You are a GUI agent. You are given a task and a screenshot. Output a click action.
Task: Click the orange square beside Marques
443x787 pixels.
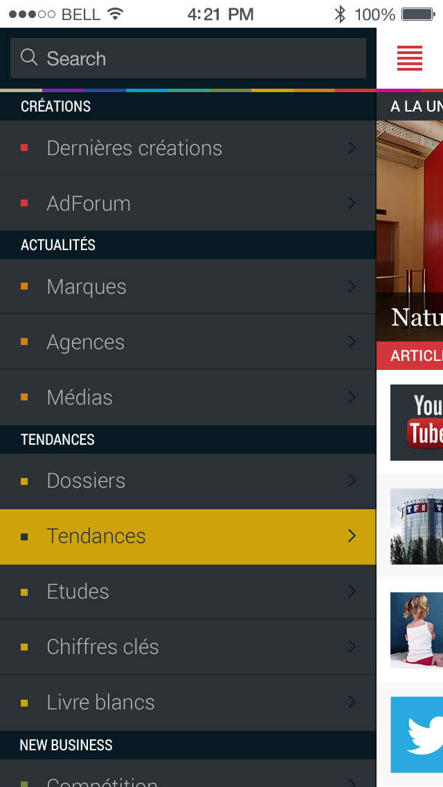[x=24, y=287]
